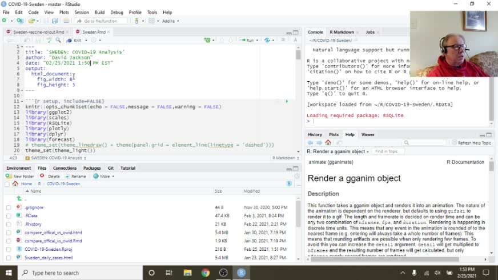Open the Profile menu
The width and height of the screenshot is (498, 280).
coord(135,13)
